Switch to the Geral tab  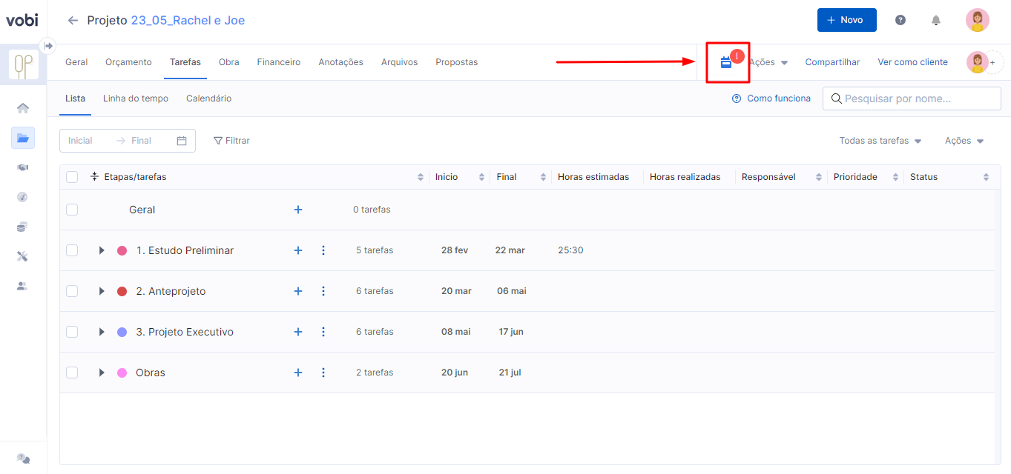(76, 62)
